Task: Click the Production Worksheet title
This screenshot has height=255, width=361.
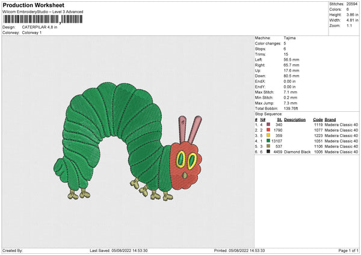Action: tap(33, 5)
